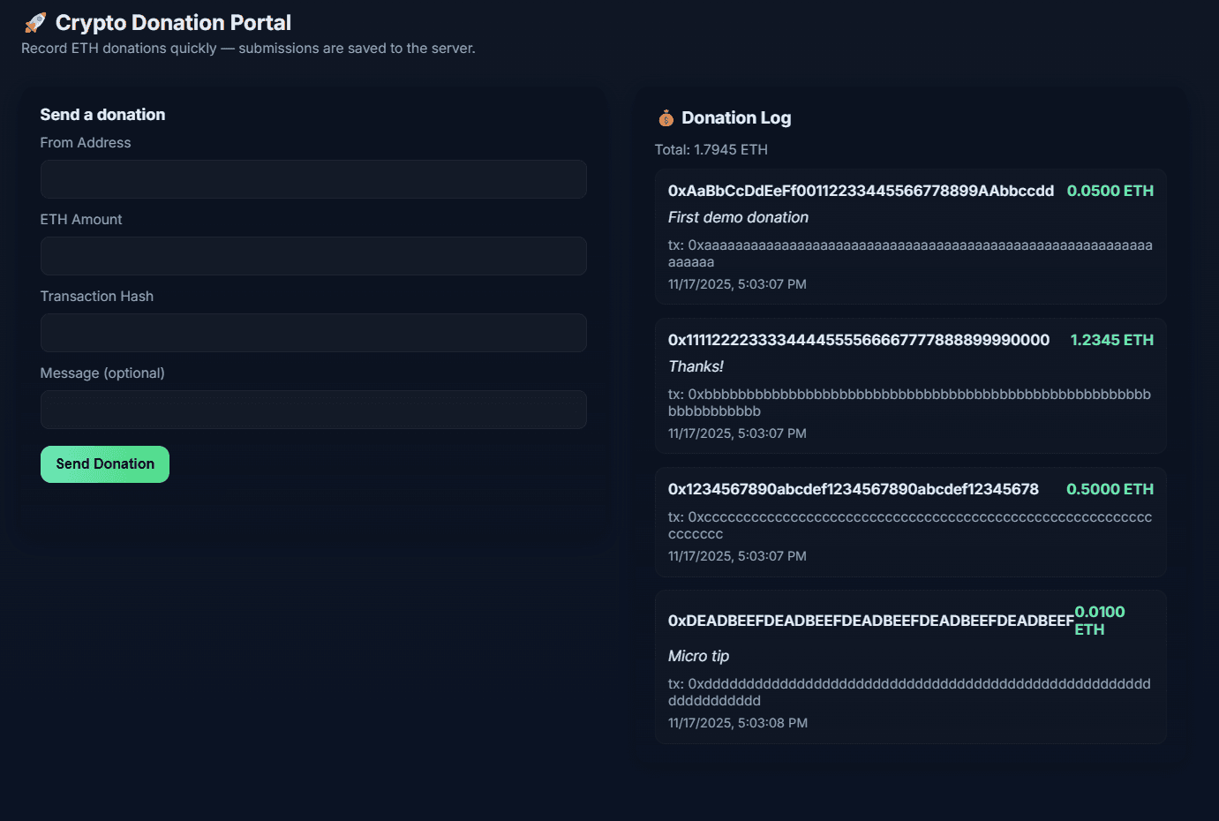Click the money bag icon next to Donation Log
Screen dimensions: 1219x821
click(x=666, y=117)
